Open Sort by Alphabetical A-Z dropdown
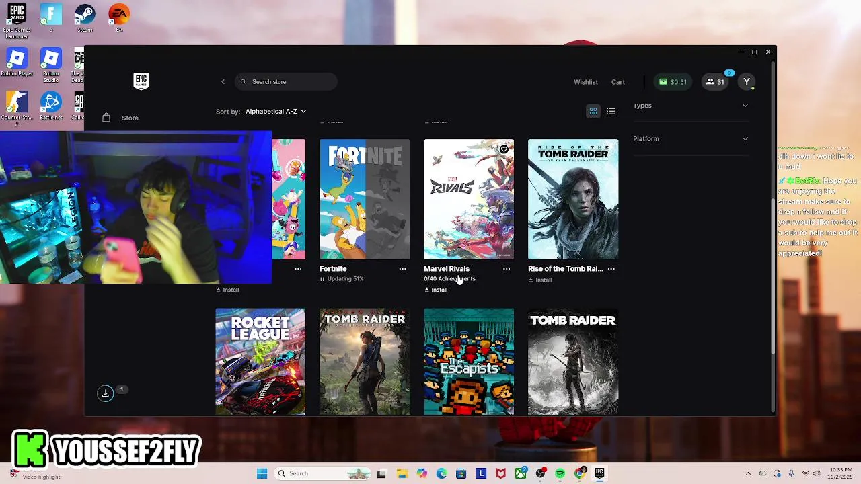This screenshot has width=861, height=484. click(276, 111)
